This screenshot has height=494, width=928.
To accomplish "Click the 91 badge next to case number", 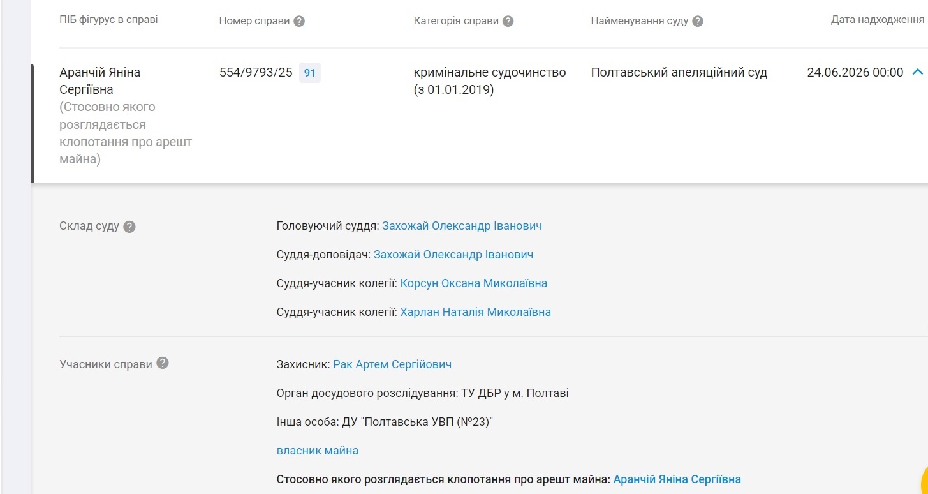I will click(x=310, y=73).
